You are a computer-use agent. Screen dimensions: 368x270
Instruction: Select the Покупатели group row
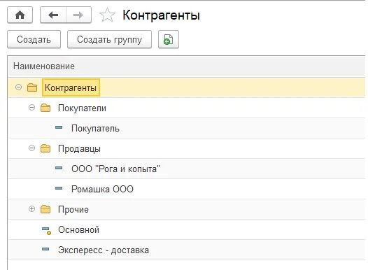(187, 108)
